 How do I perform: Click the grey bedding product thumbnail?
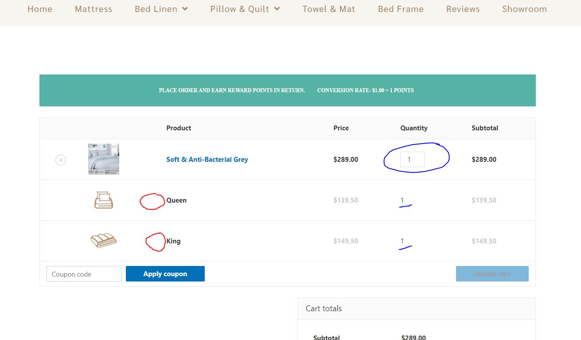(x=104, y=159)
